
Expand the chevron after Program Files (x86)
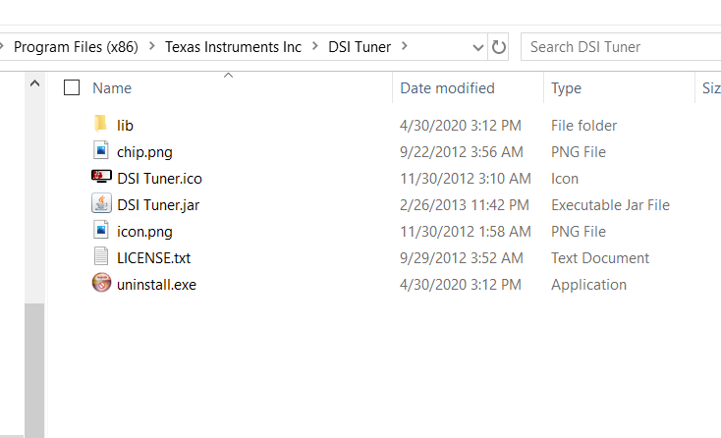[x=151, y=46]
